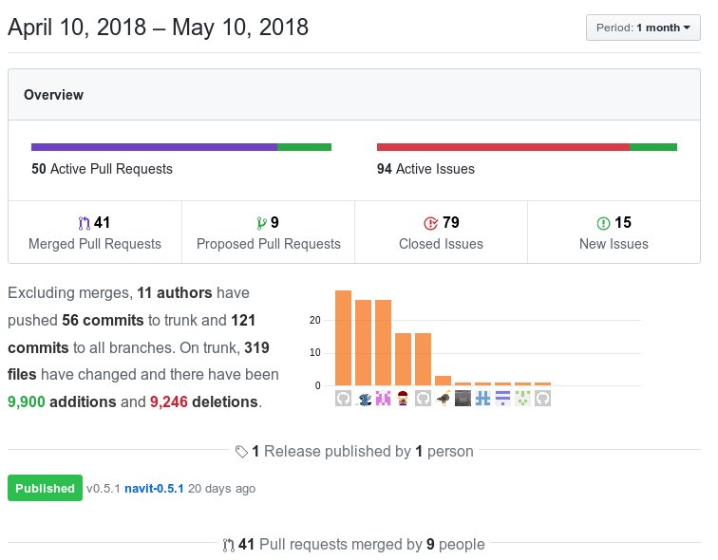Click the red closed issue icon beside 79
This screenshot has height=560, width=718.
[x=430, y=223]
